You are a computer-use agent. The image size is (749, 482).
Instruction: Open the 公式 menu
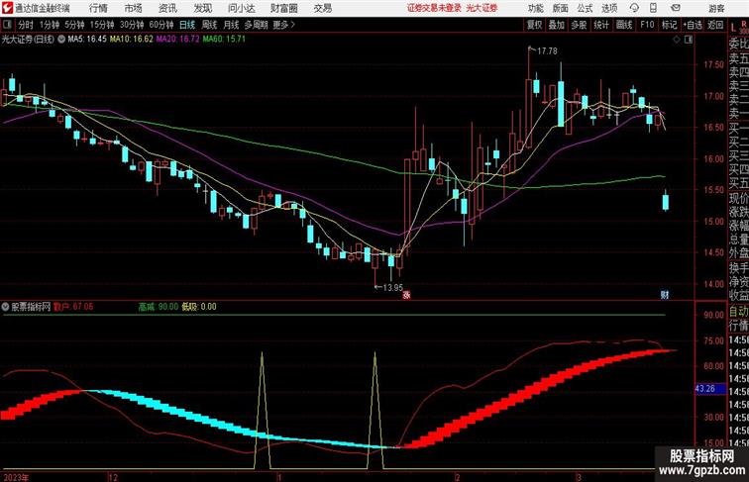pos(585,8)
